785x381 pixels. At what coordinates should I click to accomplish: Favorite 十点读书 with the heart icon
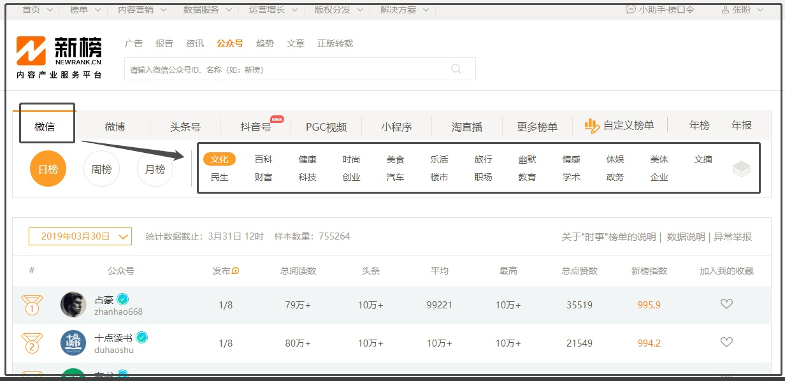(726, 343)
